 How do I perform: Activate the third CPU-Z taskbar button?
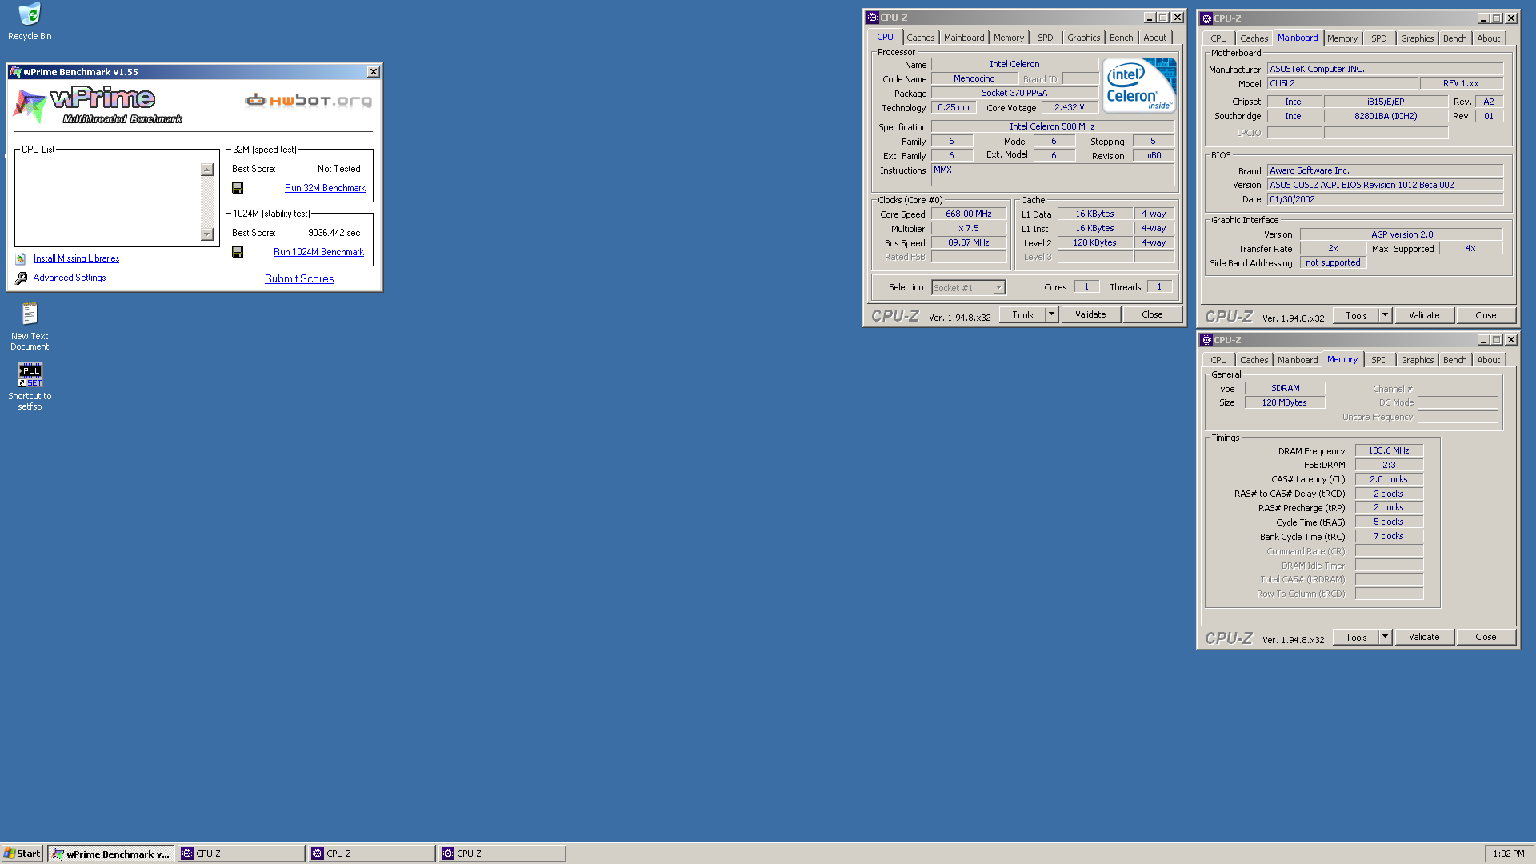pos(502,854)
